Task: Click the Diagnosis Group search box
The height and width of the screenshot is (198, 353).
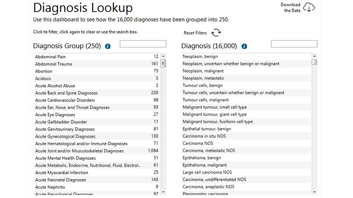Action: tap(143, 44)
